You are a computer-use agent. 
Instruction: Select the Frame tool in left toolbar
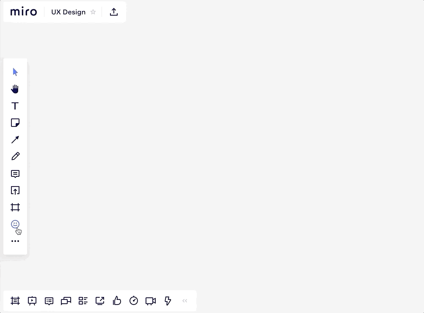tap(15, 208)
